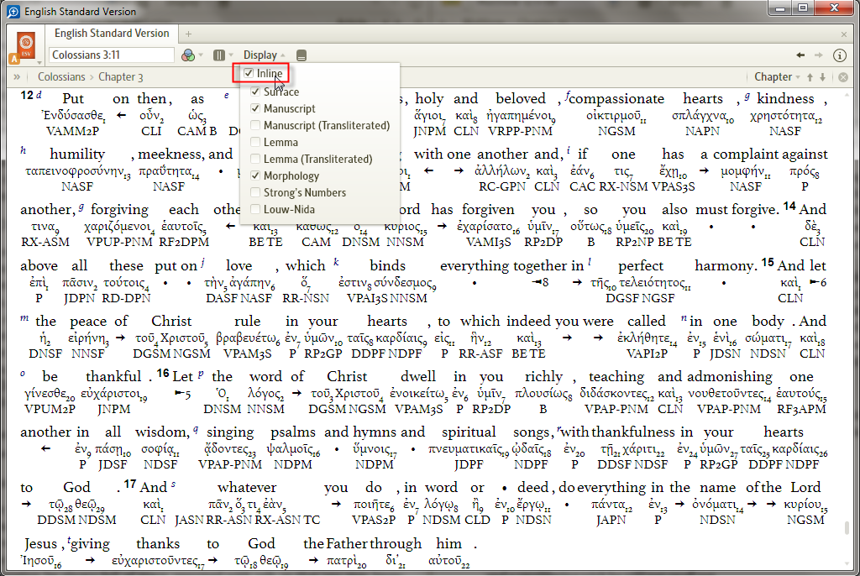The height and width of the screenshot is (576, 860).
Task: Click footnote marker q before "singing"
Action: (x=196, y=429)
